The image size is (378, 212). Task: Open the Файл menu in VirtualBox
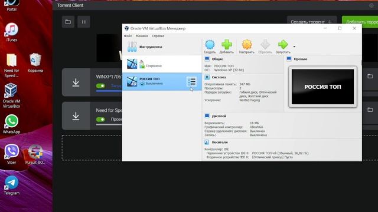128,36
